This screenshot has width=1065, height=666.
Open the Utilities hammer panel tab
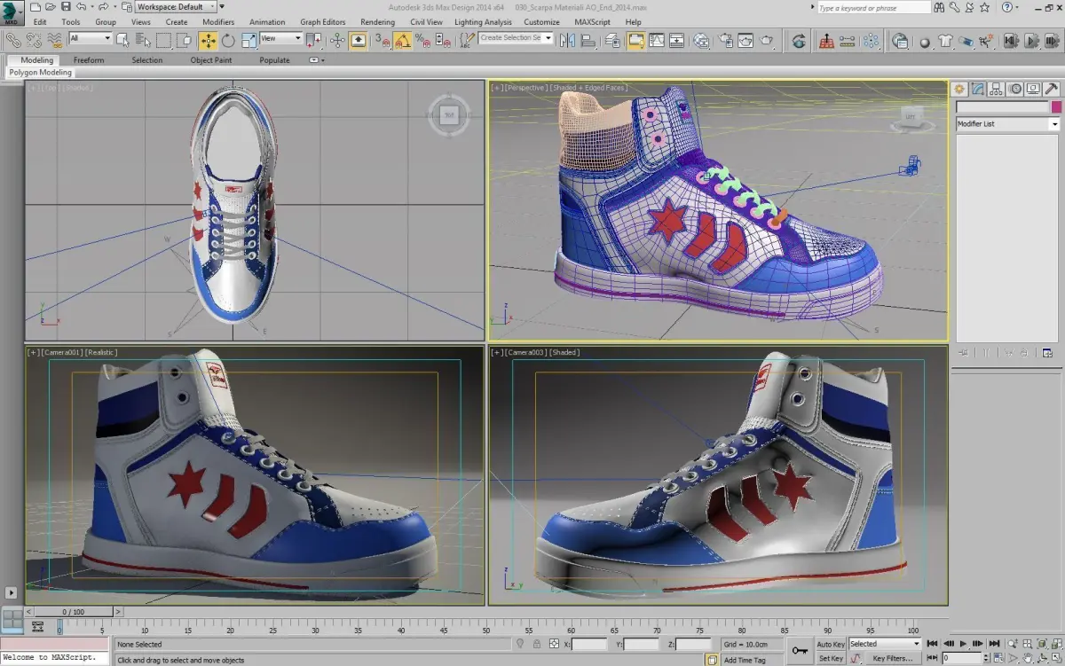tap(1052, 89)
